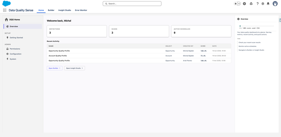Open Opportunity Quality Profile dated 14 kwi 10:00

tap(139, 51)
